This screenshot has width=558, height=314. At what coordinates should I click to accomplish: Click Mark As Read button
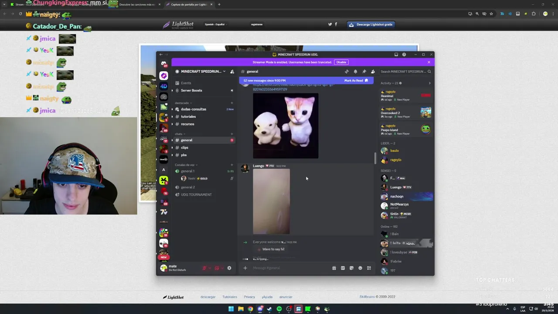(x=356, y=81)
